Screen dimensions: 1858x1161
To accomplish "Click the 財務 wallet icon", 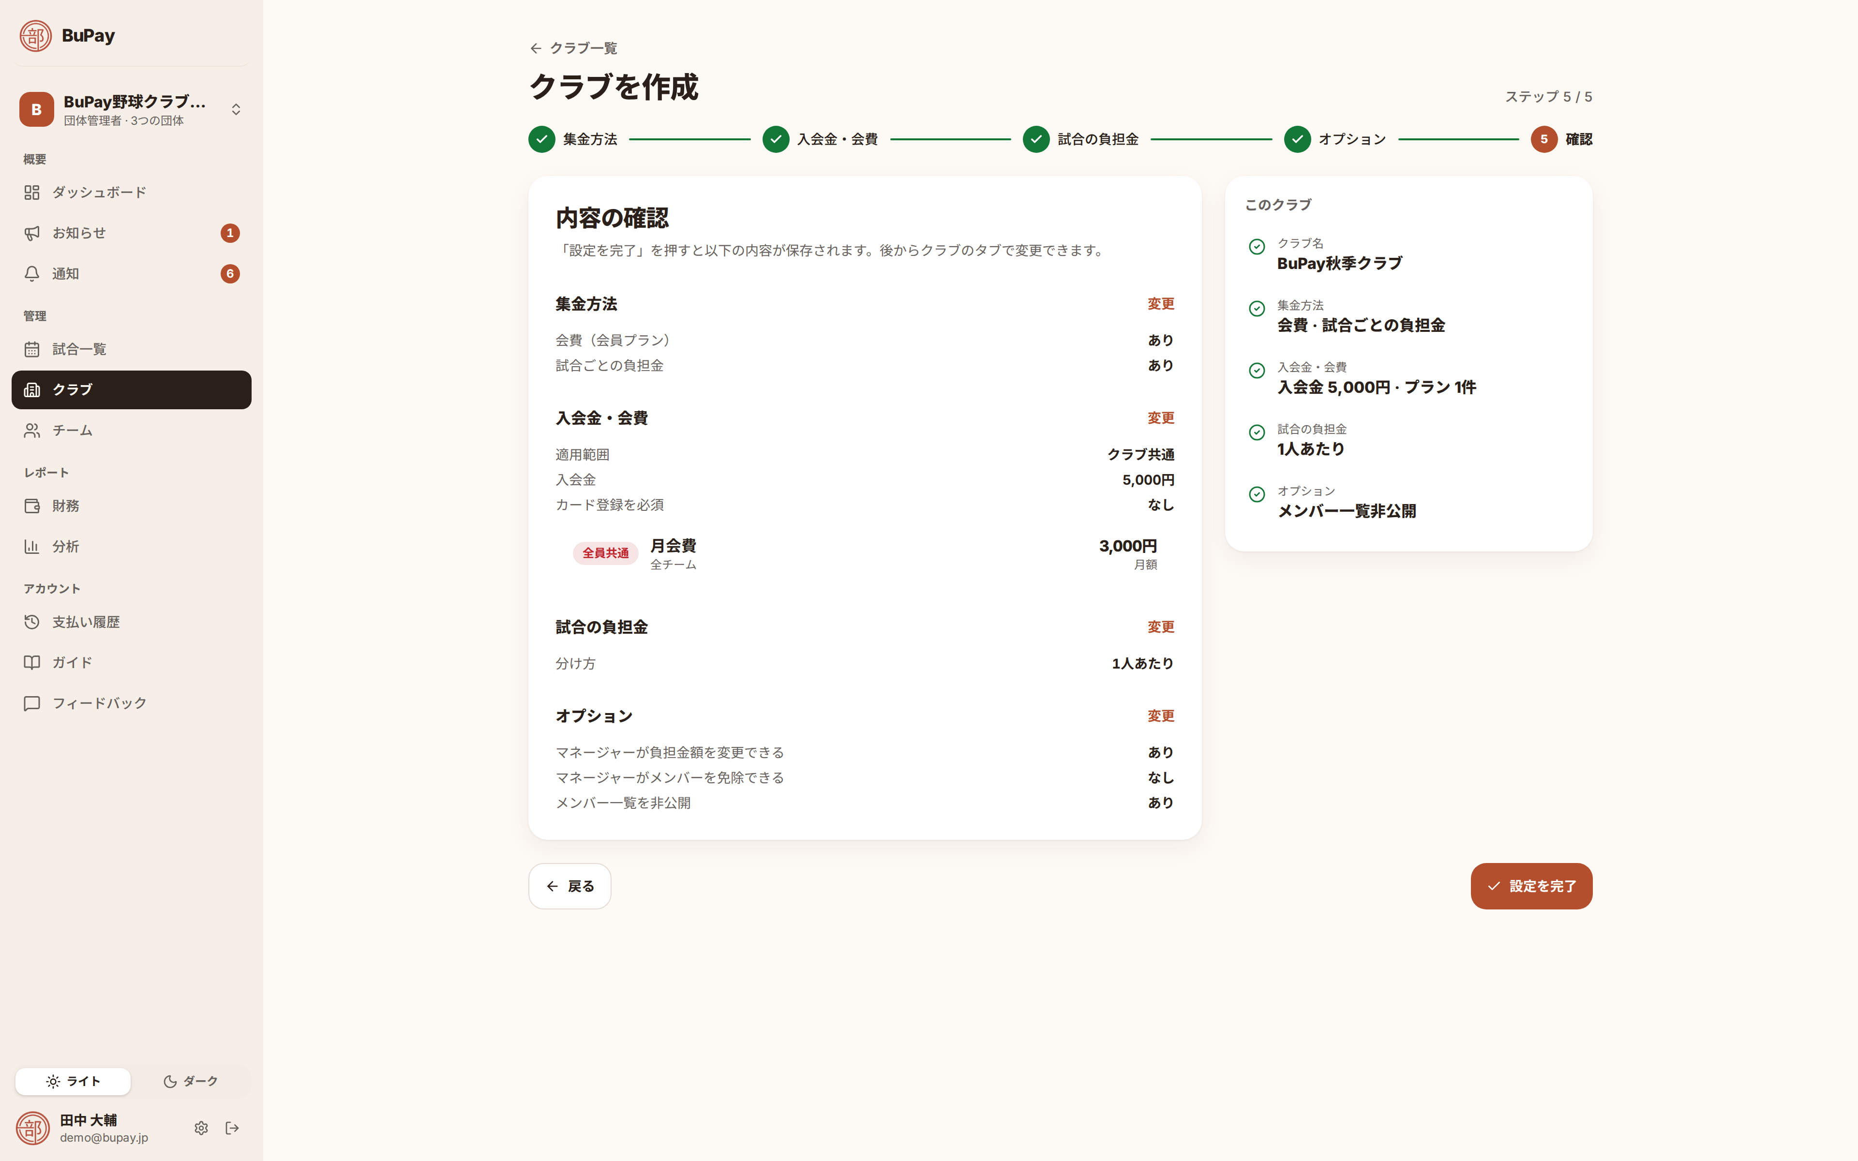I will tap(31, 506).
